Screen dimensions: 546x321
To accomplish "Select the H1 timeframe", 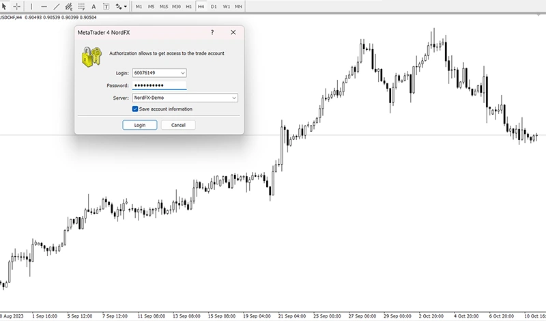I will point(188,6).
